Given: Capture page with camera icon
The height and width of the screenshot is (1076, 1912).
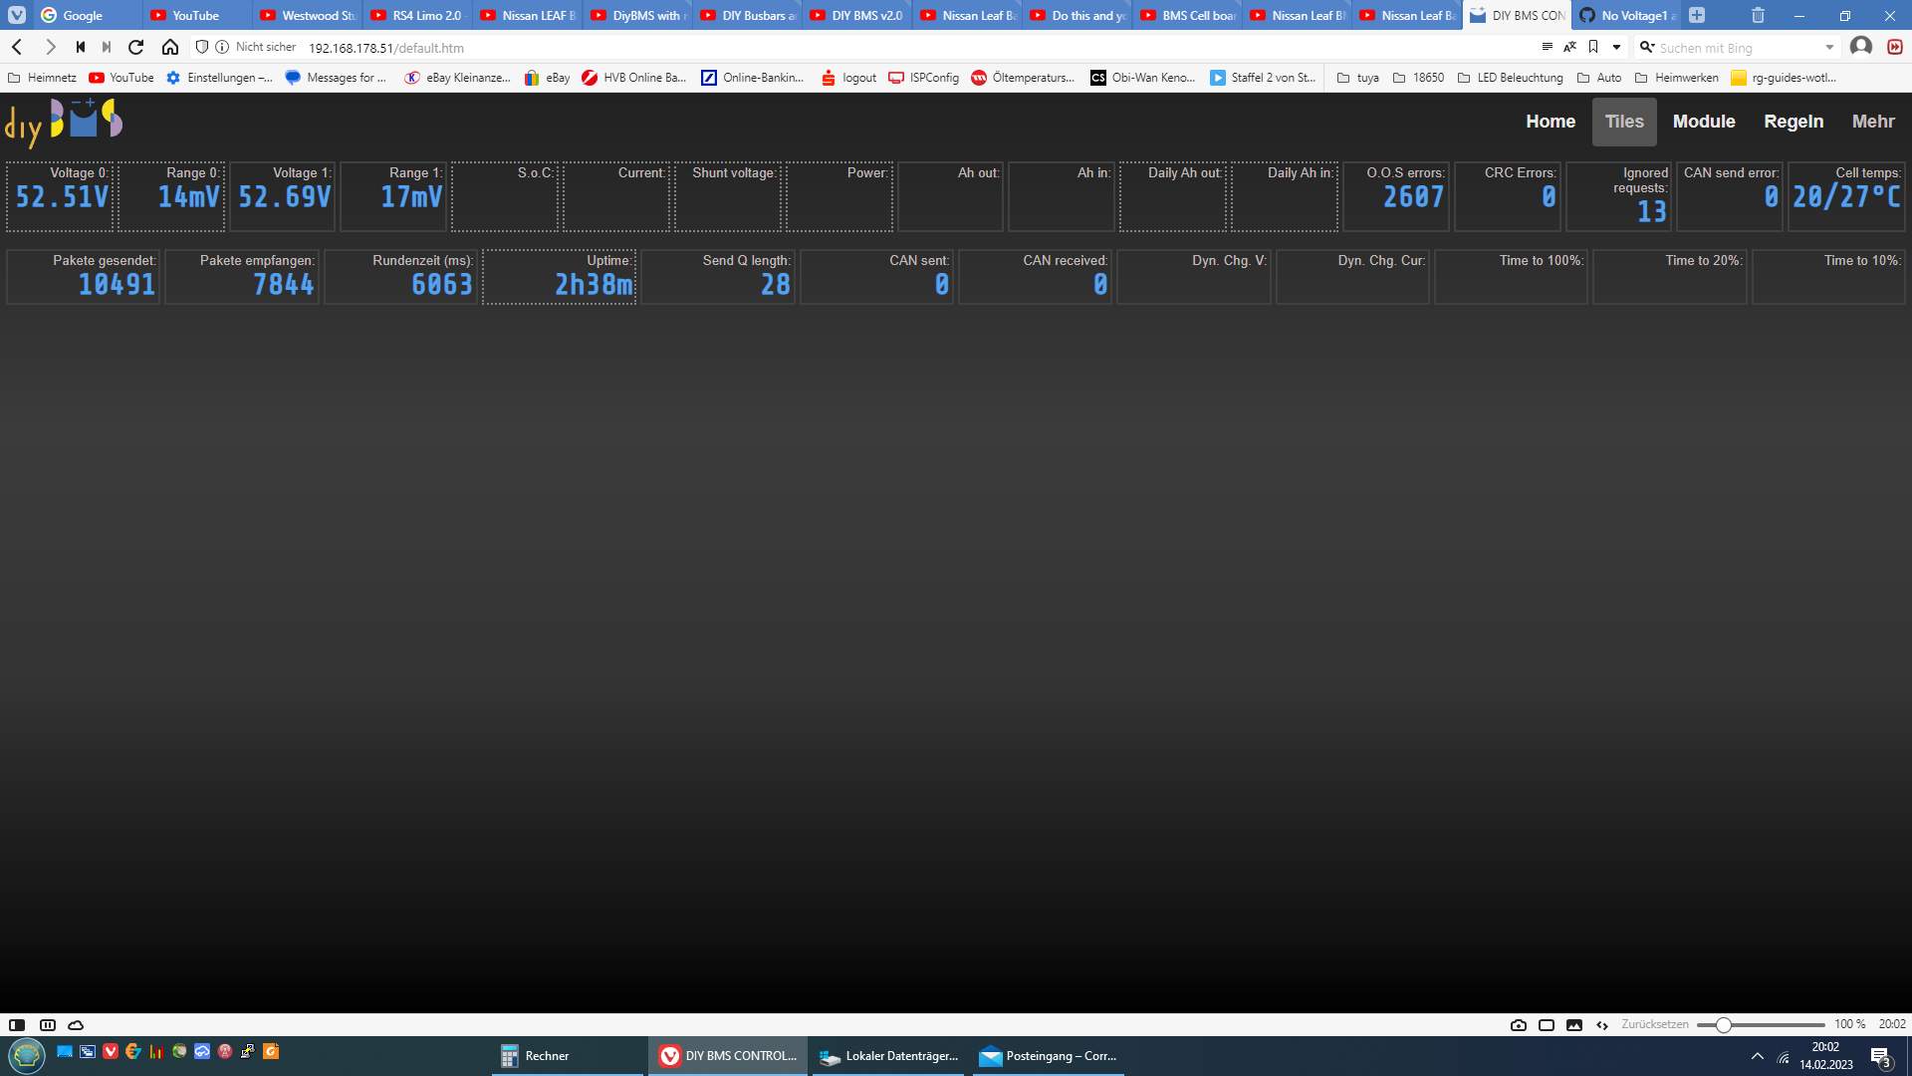Looking at the screenshot, I should coord(1518,1024).
